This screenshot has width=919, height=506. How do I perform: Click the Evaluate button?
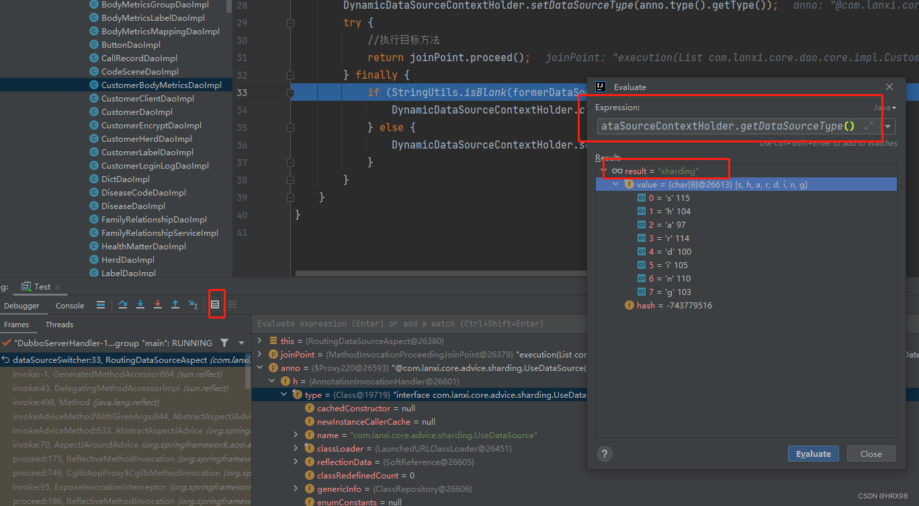click(814, 454)
